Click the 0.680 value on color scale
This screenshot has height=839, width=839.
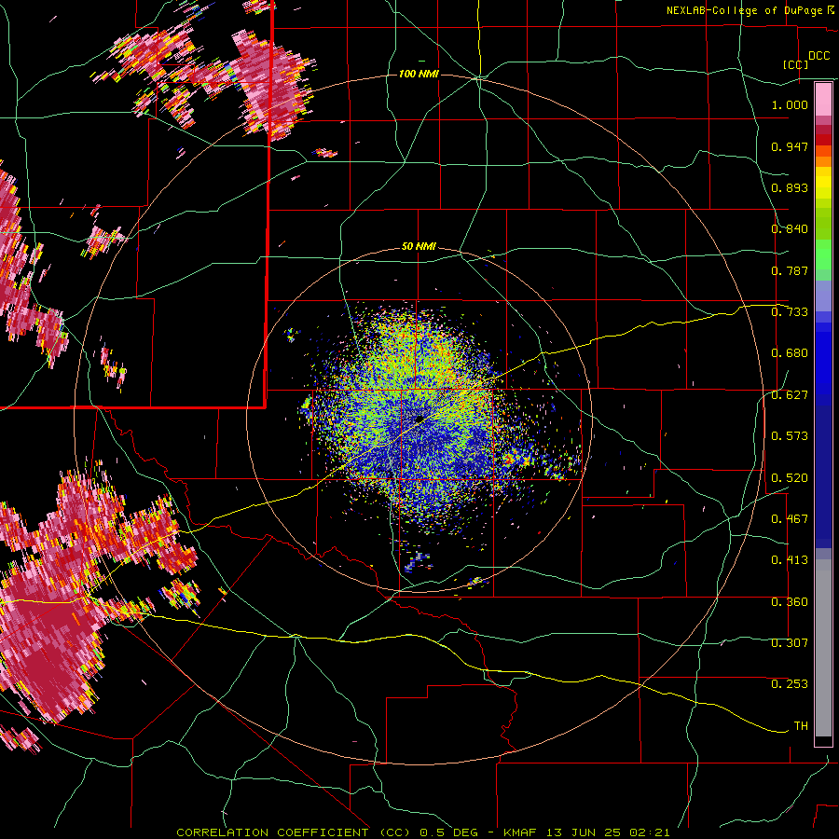click(790, 353)
